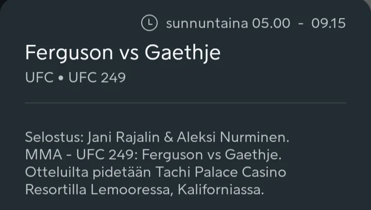371x210 pixels.
Task: Select the 'UFC 249' event label under the title
Action: pos(97,78)
